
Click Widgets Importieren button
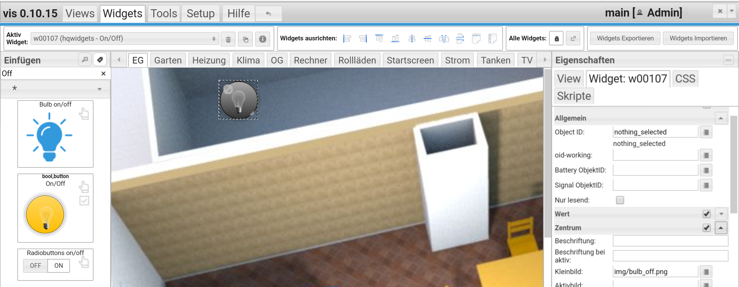pos(698,38)
